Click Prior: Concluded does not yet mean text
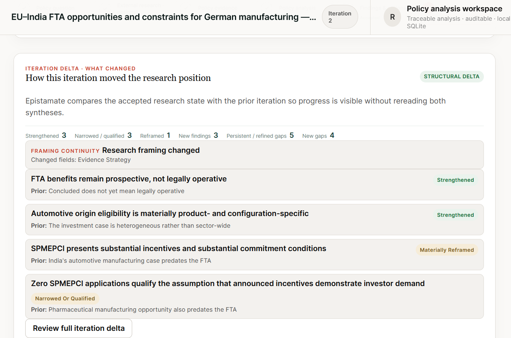 [108, 191]
